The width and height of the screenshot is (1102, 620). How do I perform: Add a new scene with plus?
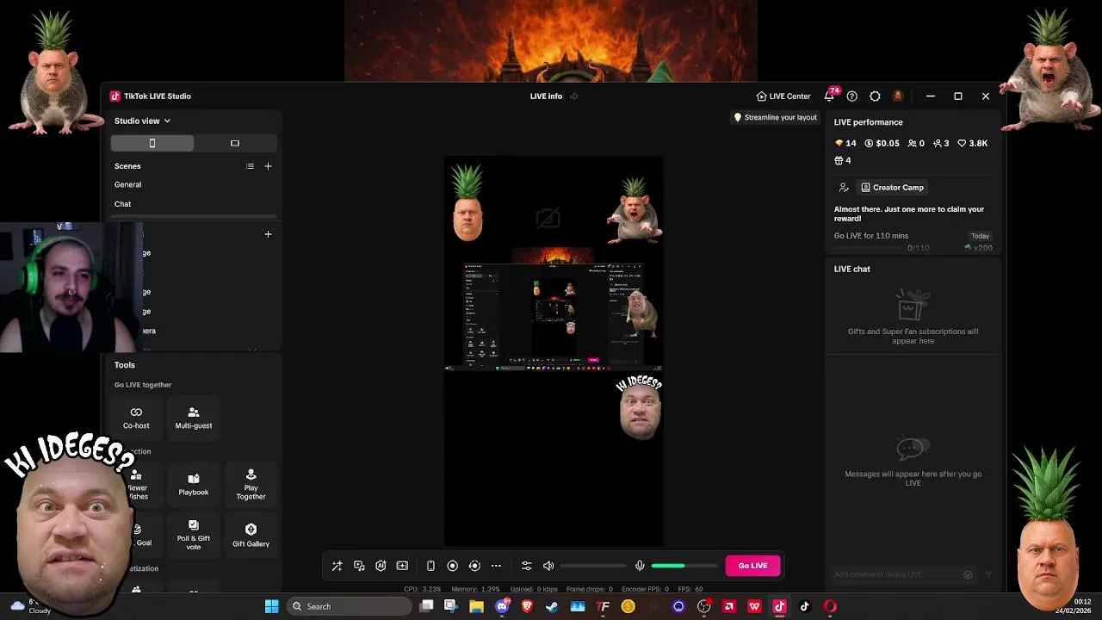268,166
